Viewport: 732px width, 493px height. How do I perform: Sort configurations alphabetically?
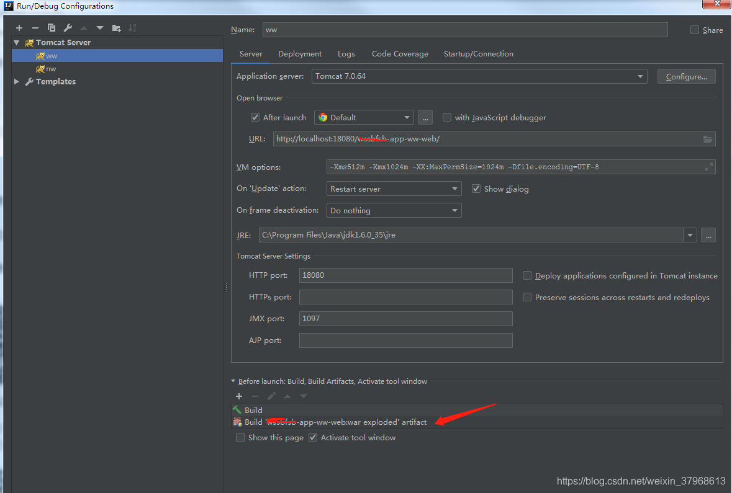point(132,27)
